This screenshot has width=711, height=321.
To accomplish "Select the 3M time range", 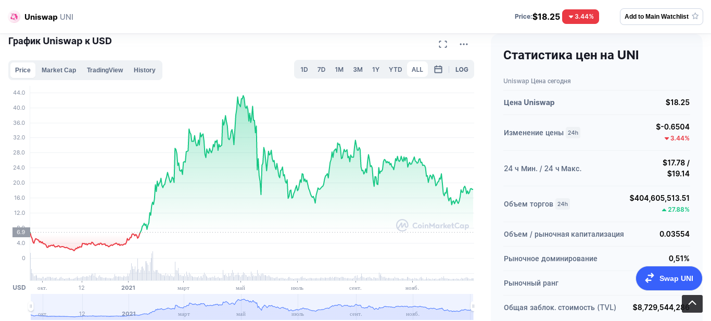I will [x=358, y=69].
